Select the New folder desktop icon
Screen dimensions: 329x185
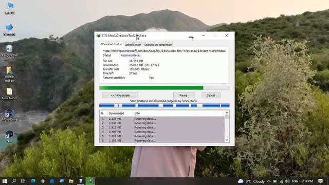9,94
